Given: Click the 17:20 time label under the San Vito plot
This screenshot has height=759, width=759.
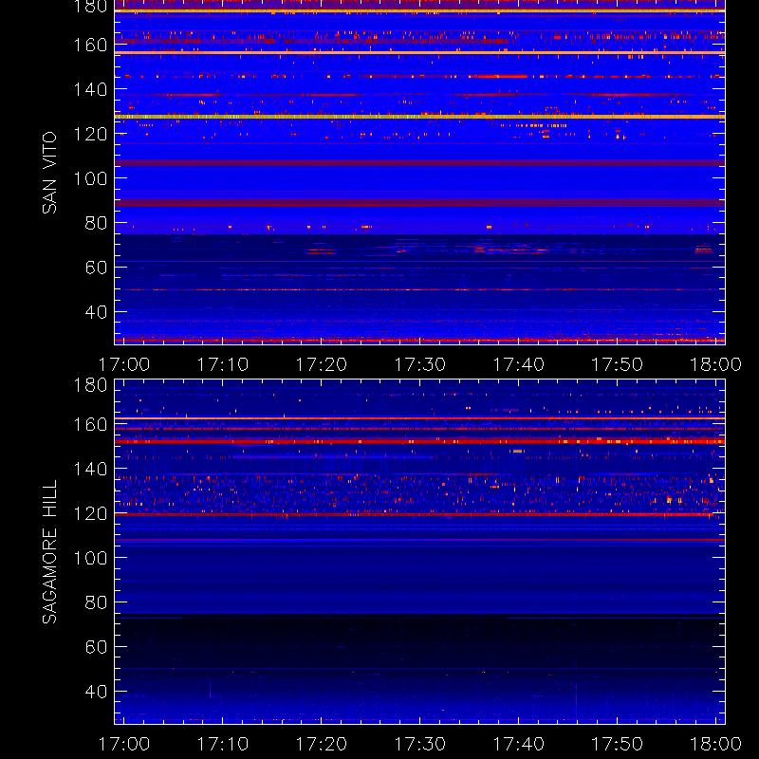Looking at the screenshot, I should coord(322,364).
